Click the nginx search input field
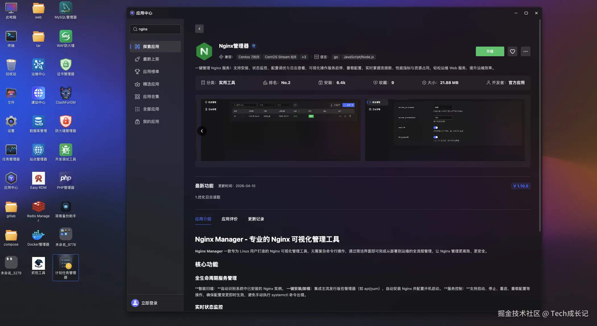This screenshot has width=597, height=326. 155,29
